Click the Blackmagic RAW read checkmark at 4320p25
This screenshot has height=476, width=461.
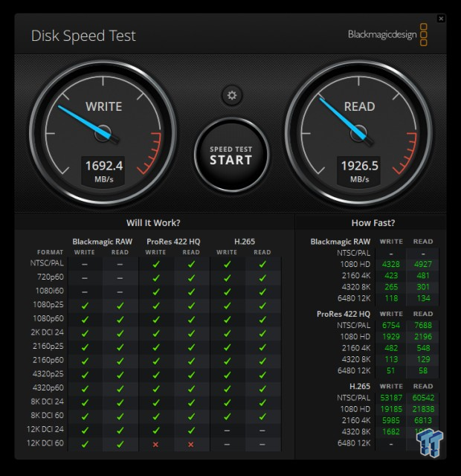pos(120,375)
